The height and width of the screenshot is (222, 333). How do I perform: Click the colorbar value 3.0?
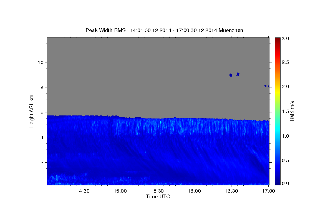(285, 39)
